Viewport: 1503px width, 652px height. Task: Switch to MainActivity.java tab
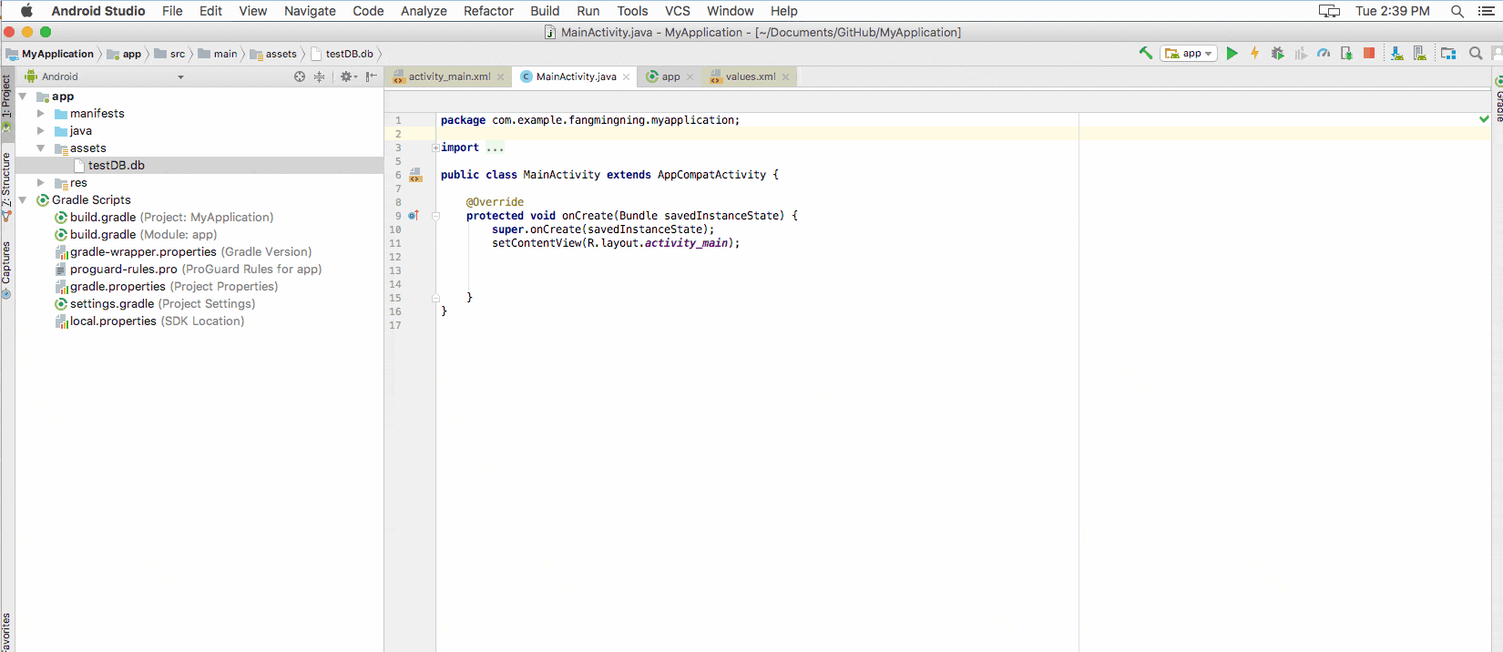[x=576, y=76]
